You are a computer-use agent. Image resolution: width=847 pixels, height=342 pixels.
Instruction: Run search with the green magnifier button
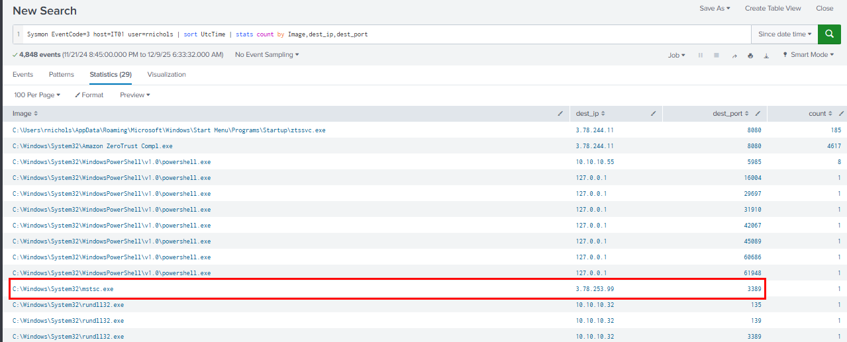[829, 34]
